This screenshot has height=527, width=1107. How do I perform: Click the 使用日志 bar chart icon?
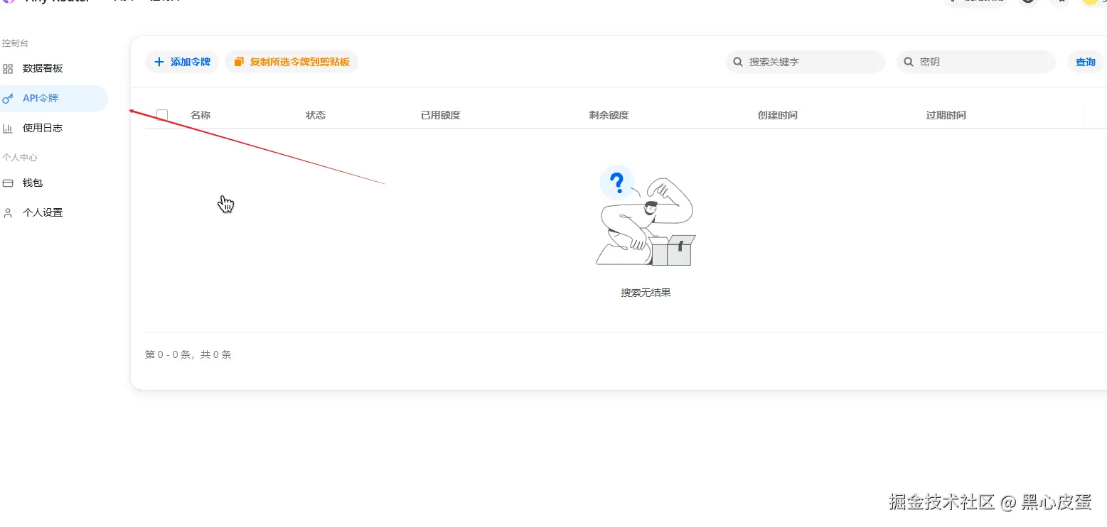click(8, 129)
